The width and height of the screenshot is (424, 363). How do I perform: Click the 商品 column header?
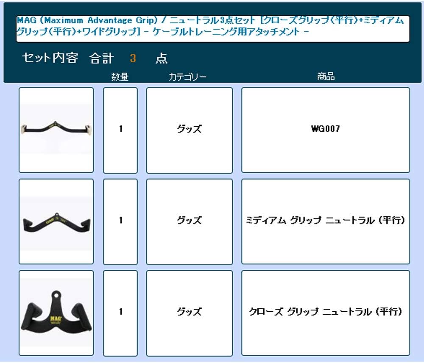(326, 76)
